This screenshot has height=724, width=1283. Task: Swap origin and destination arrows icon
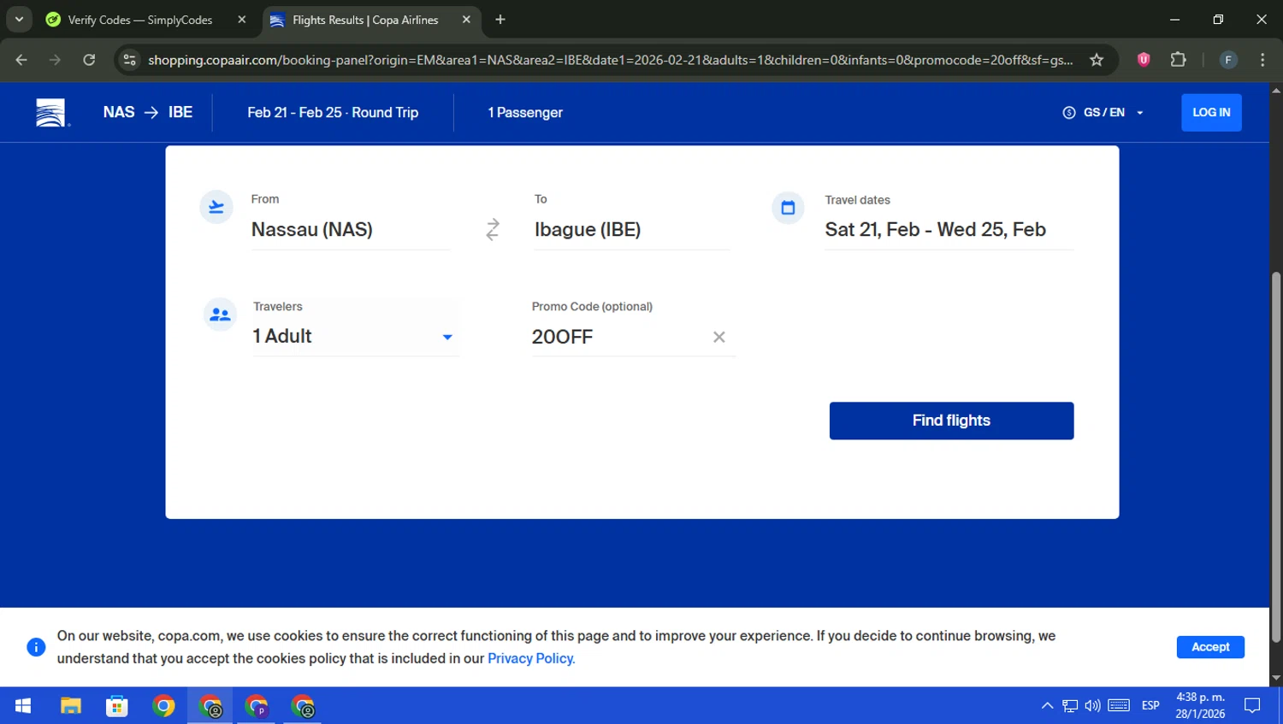coord(493,229)
